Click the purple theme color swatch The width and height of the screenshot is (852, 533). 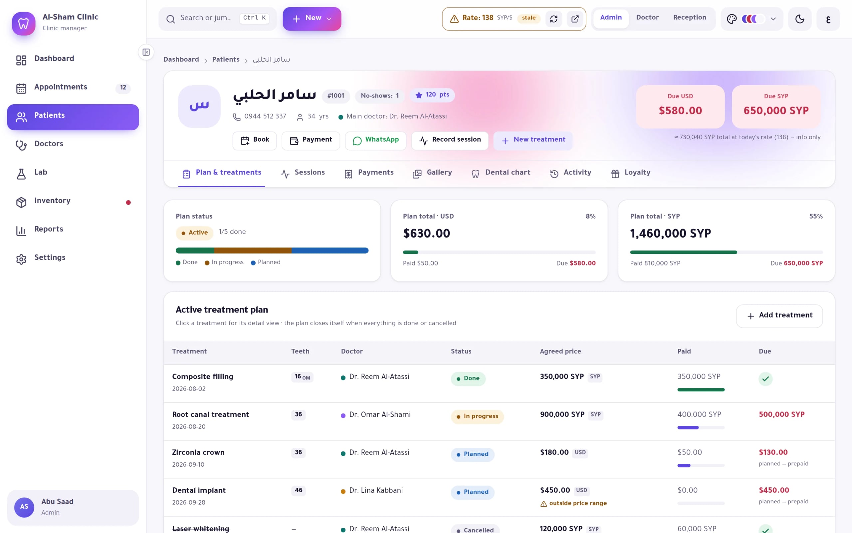click(x=753, y=19)
